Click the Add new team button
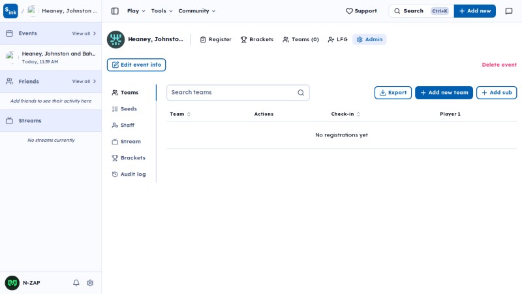This screenshot has width=522, height=294. (x=444, y=93)
